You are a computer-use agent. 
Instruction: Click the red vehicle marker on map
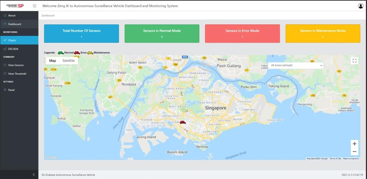tap(183, 122)
